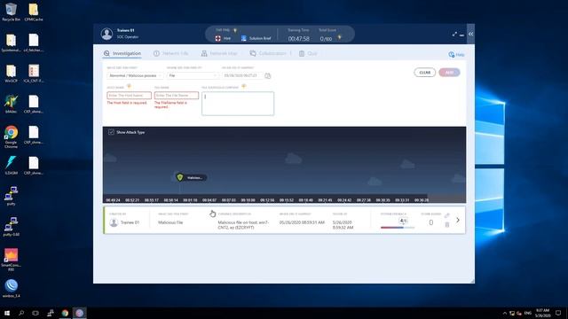
Task: Click the File Suspicious Content hint lightbulb
Action: (x=244, y=87)
